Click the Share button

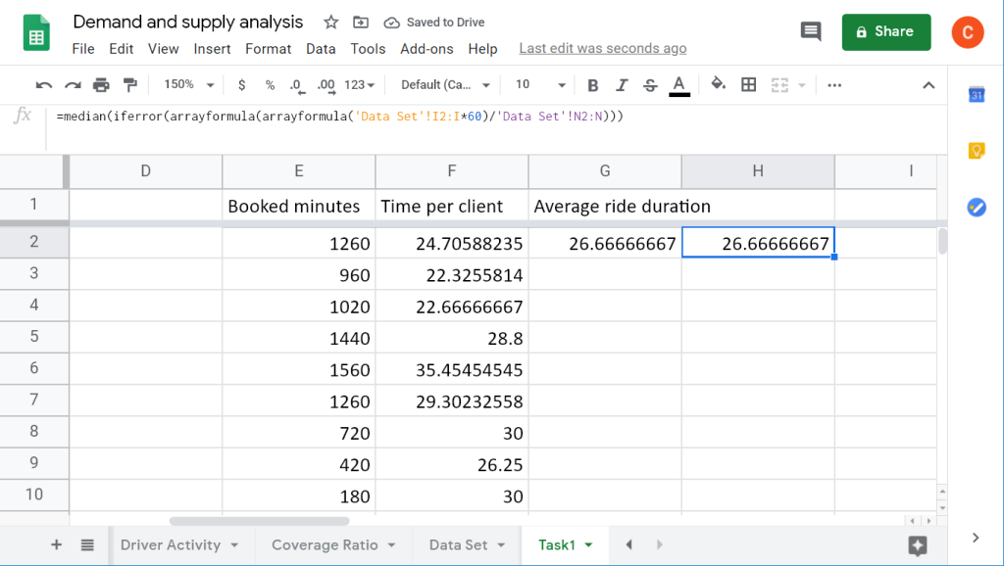pos(885,31)
